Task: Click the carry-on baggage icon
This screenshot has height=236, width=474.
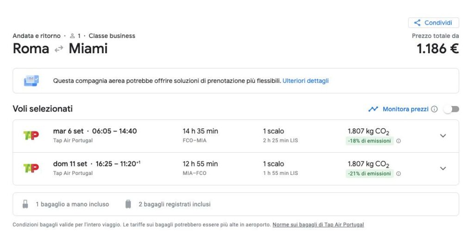Action: click(25, 204)
